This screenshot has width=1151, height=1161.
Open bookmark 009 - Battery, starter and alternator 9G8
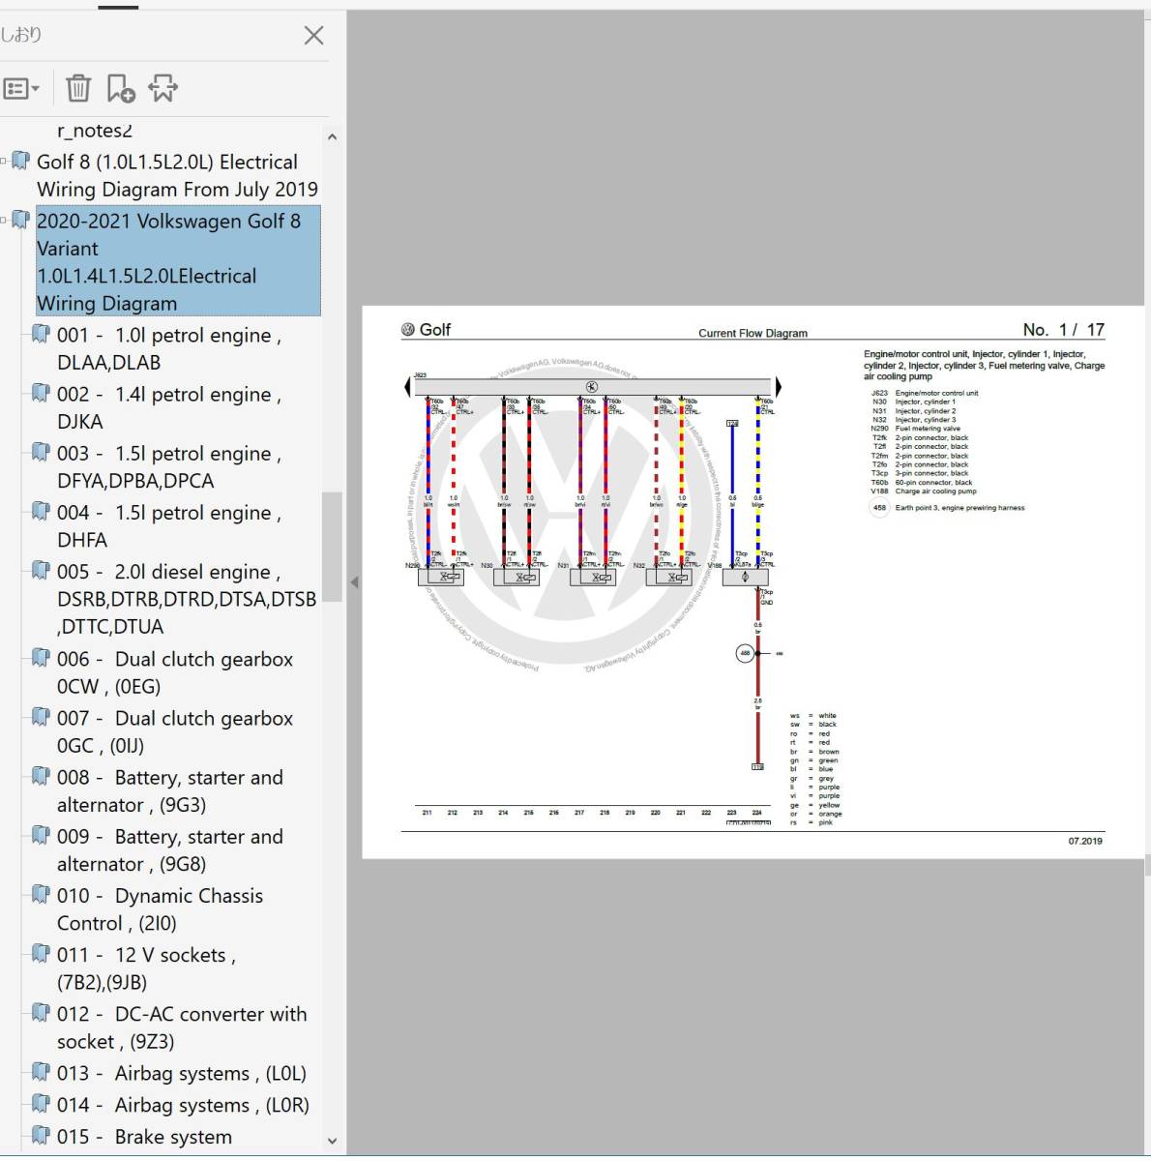[x=170, y=849]
